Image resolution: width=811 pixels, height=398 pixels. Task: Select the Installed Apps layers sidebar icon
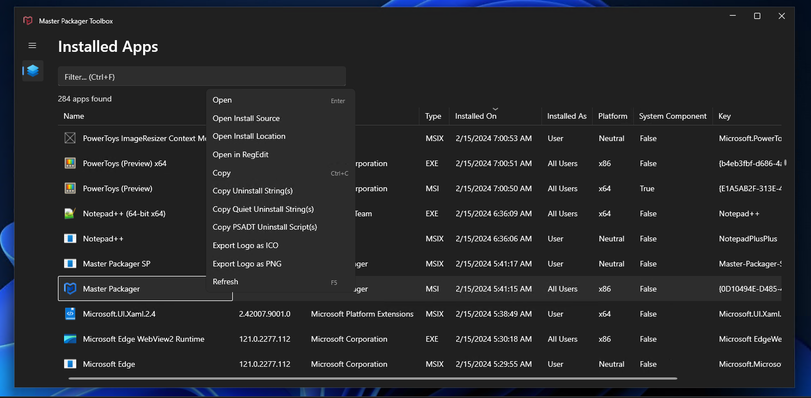coord(32,71)
